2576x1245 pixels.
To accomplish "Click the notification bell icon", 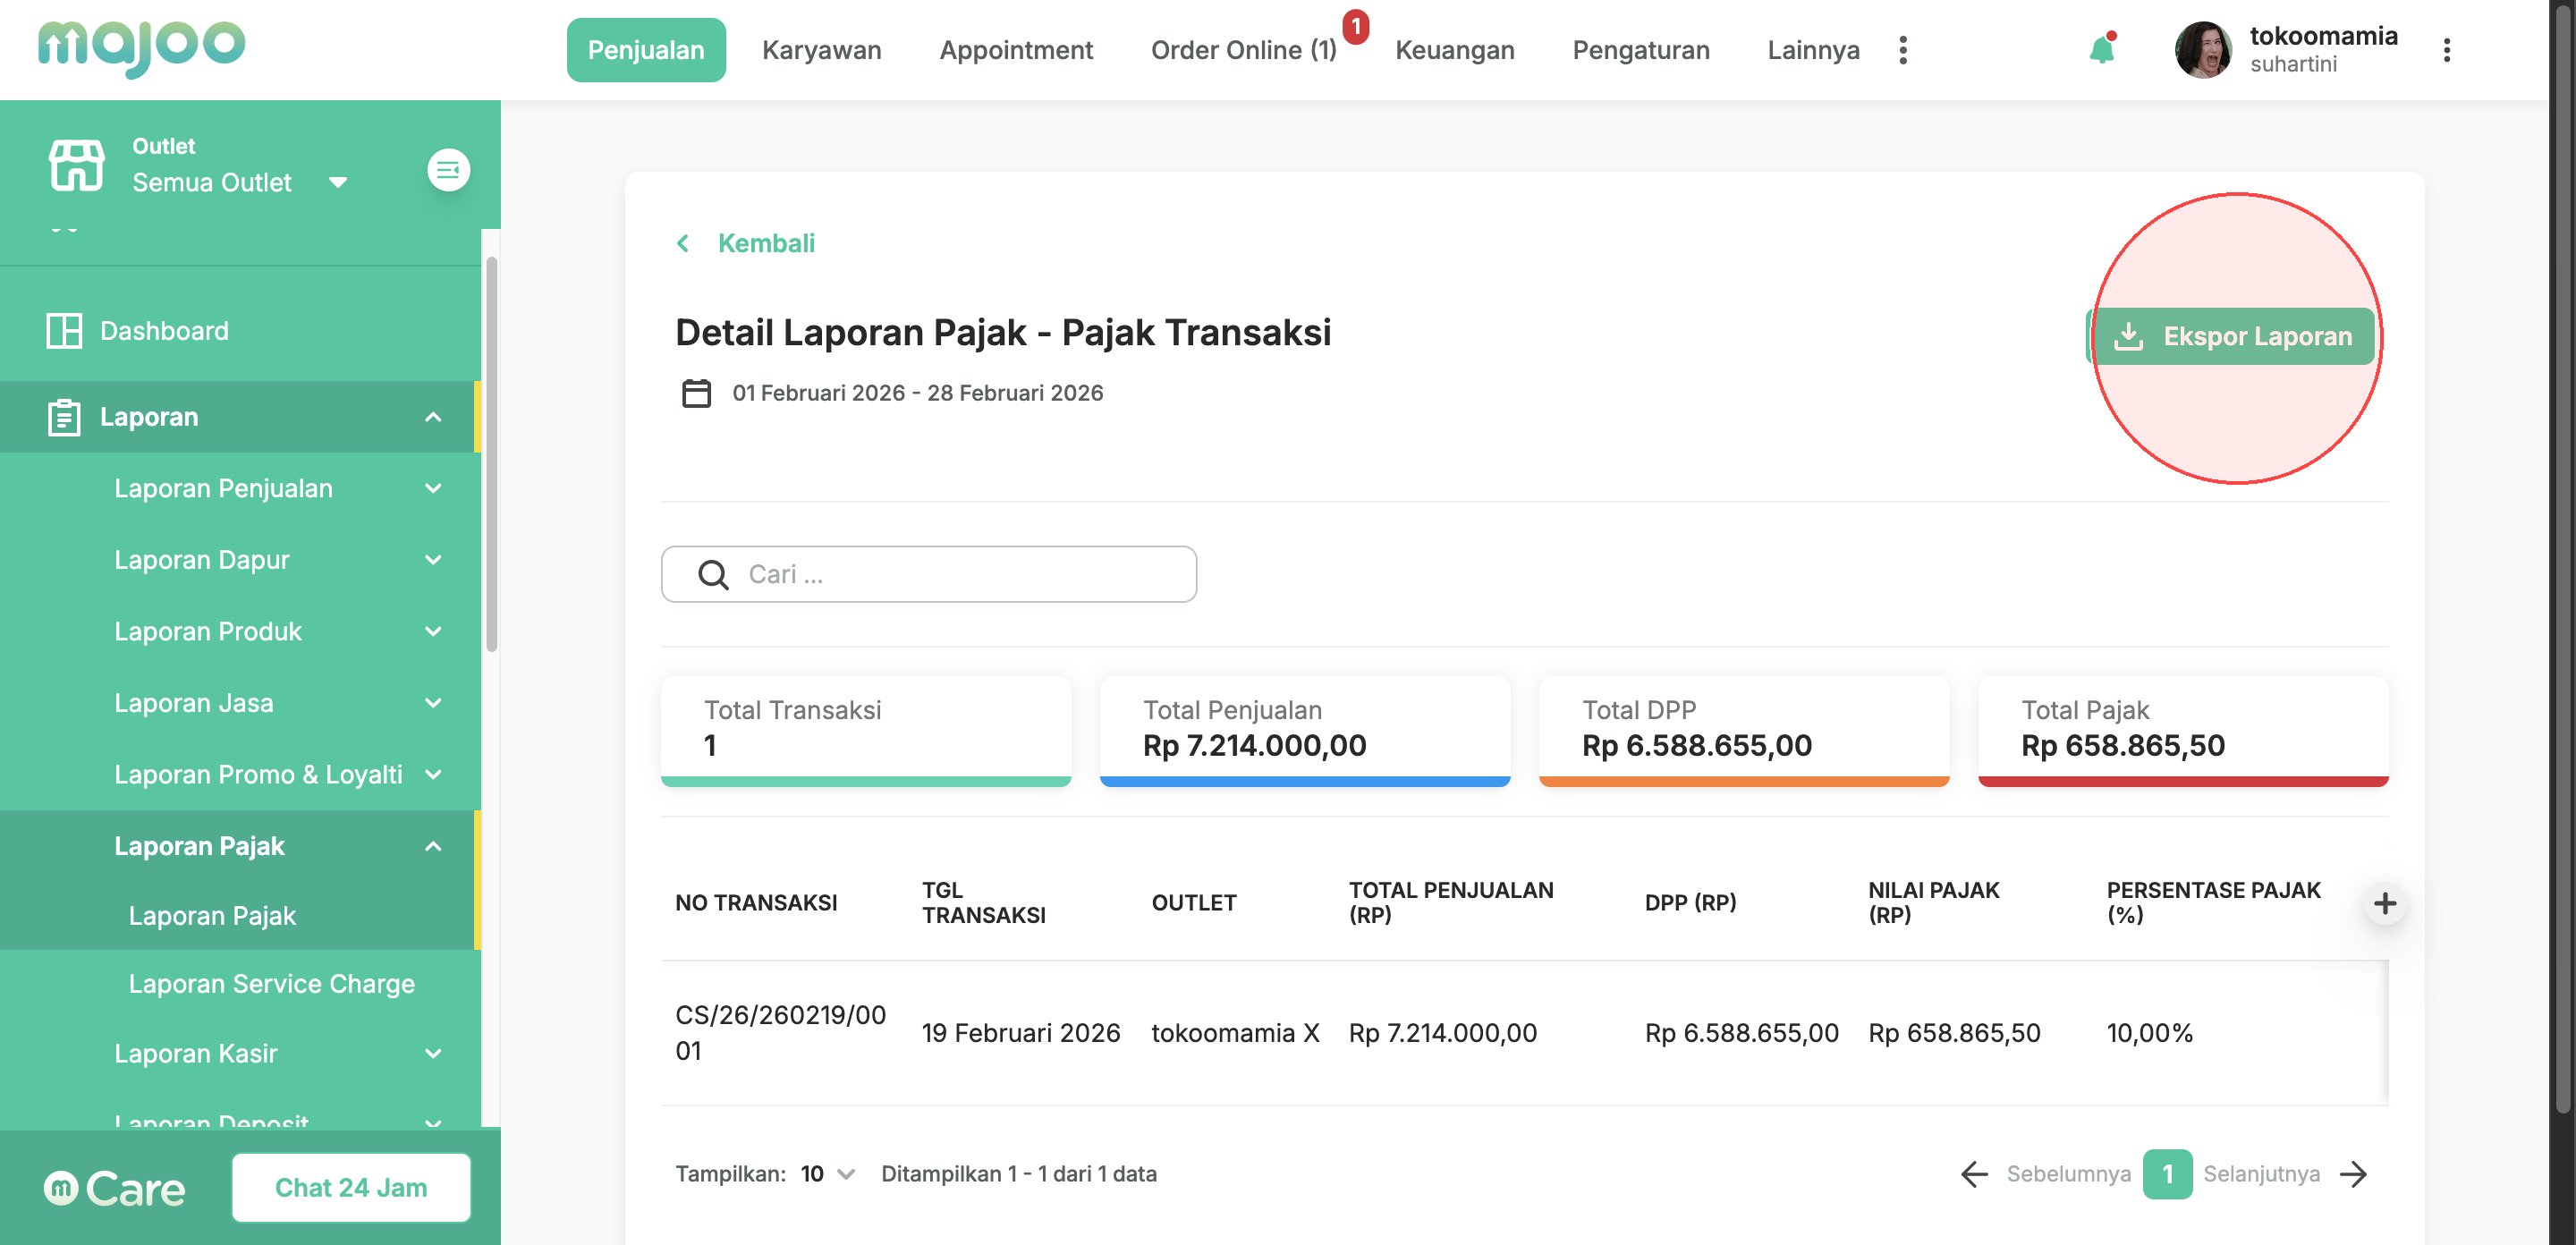I will [x=2101, y=50].
